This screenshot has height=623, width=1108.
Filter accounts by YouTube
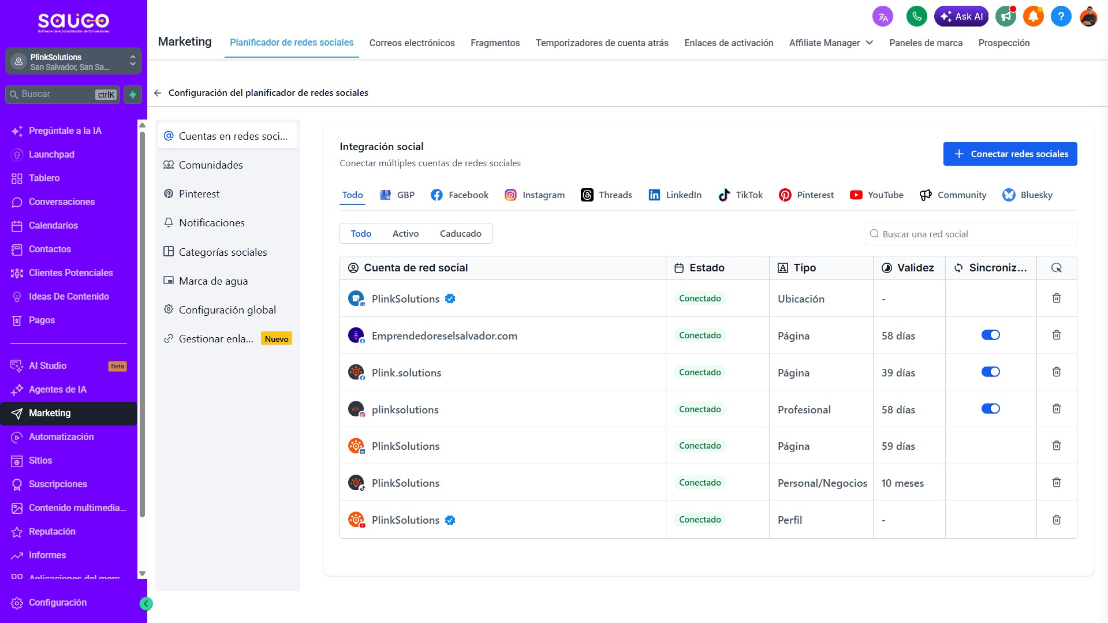(876, 195)
